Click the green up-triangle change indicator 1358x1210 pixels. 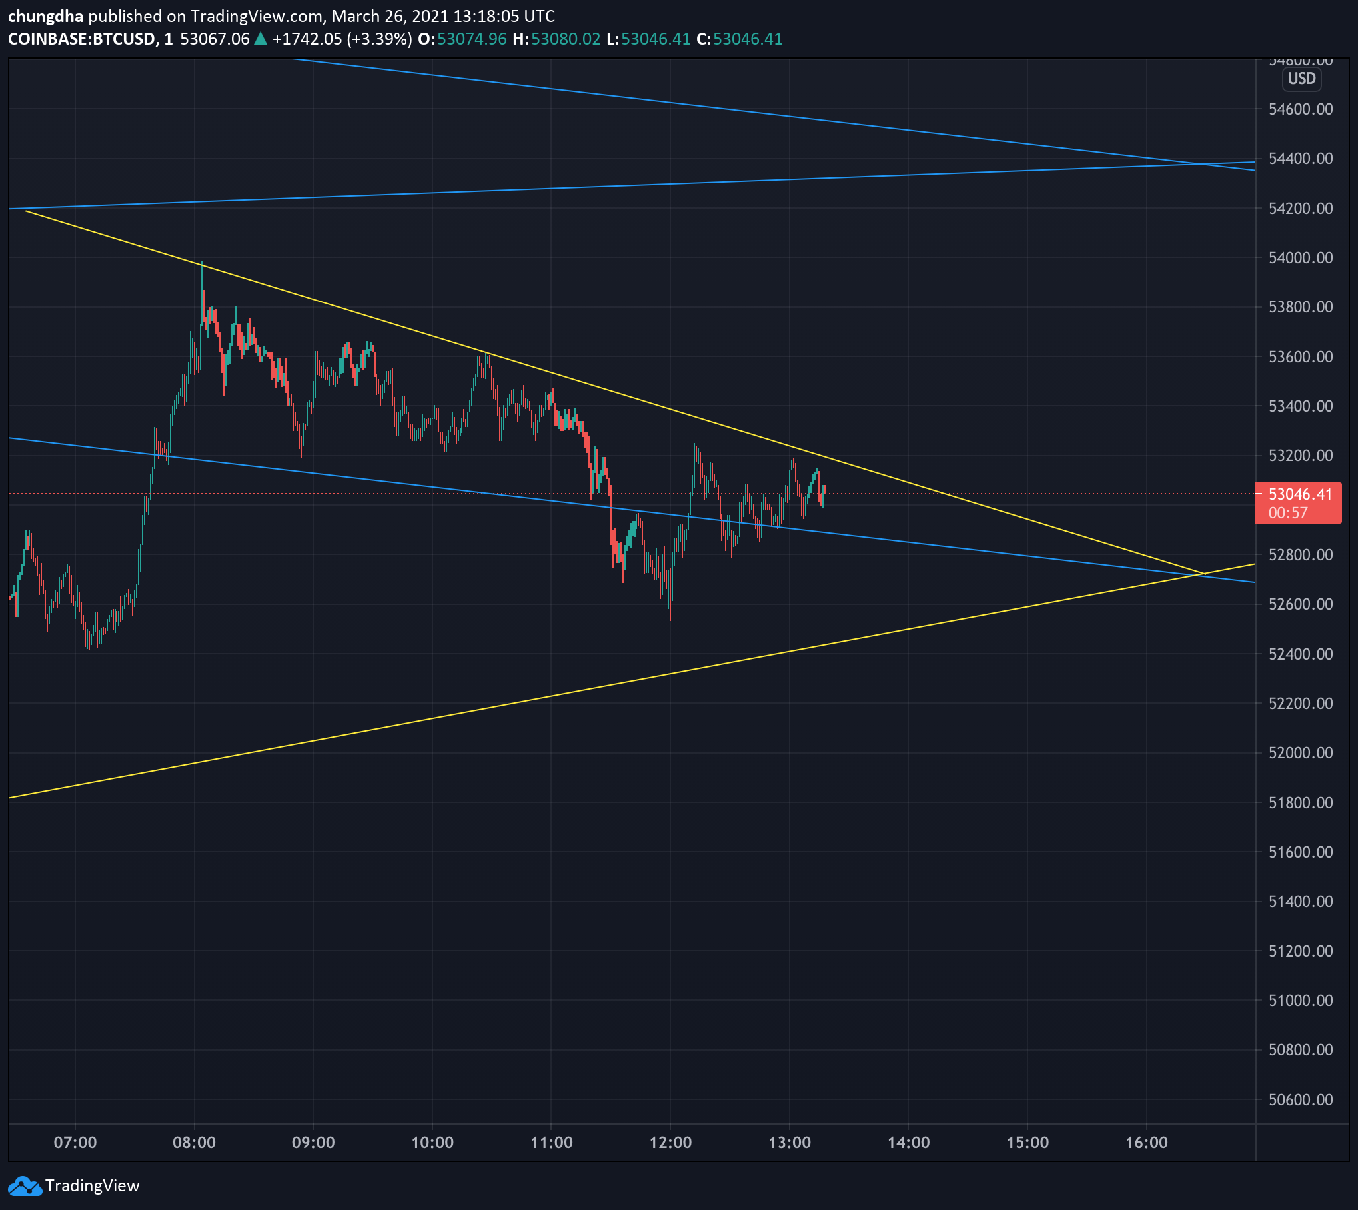pyautogui.click(x=261, y=39)
